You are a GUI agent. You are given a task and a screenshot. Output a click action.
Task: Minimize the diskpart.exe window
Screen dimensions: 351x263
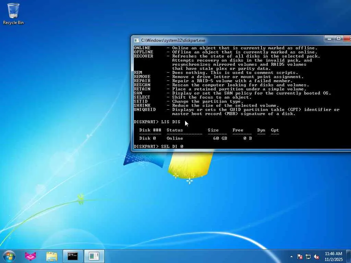[x=329, y=39]
